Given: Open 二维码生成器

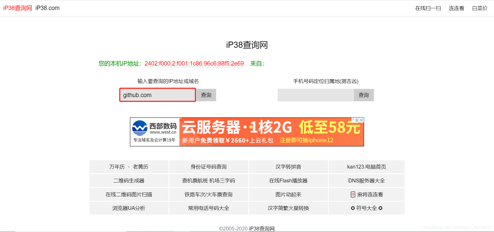Looking at the screenshot, I should 129,181.
